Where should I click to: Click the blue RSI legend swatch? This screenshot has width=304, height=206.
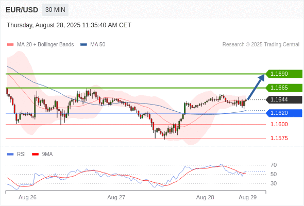click(10, 154)
